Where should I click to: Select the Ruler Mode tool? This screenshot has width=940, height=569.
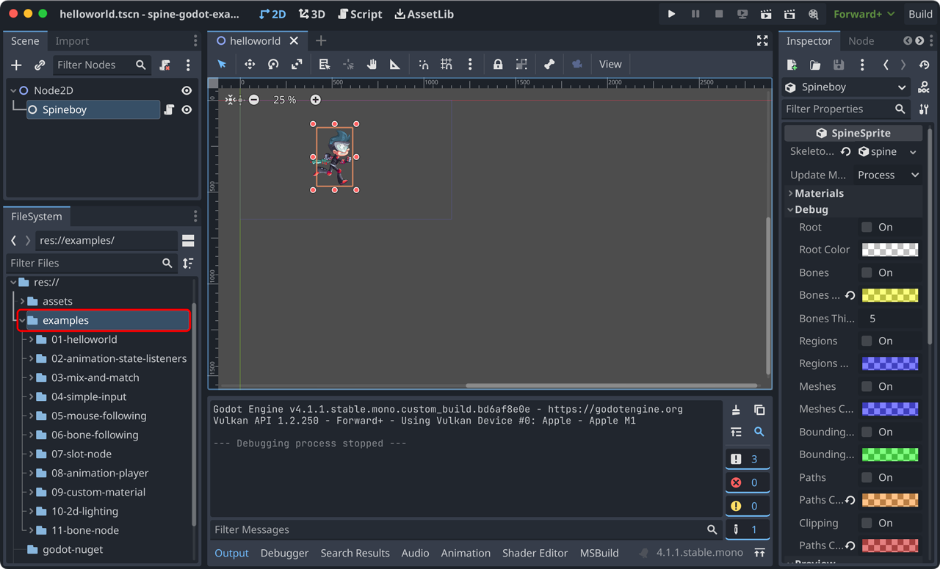tap(395, 65)
